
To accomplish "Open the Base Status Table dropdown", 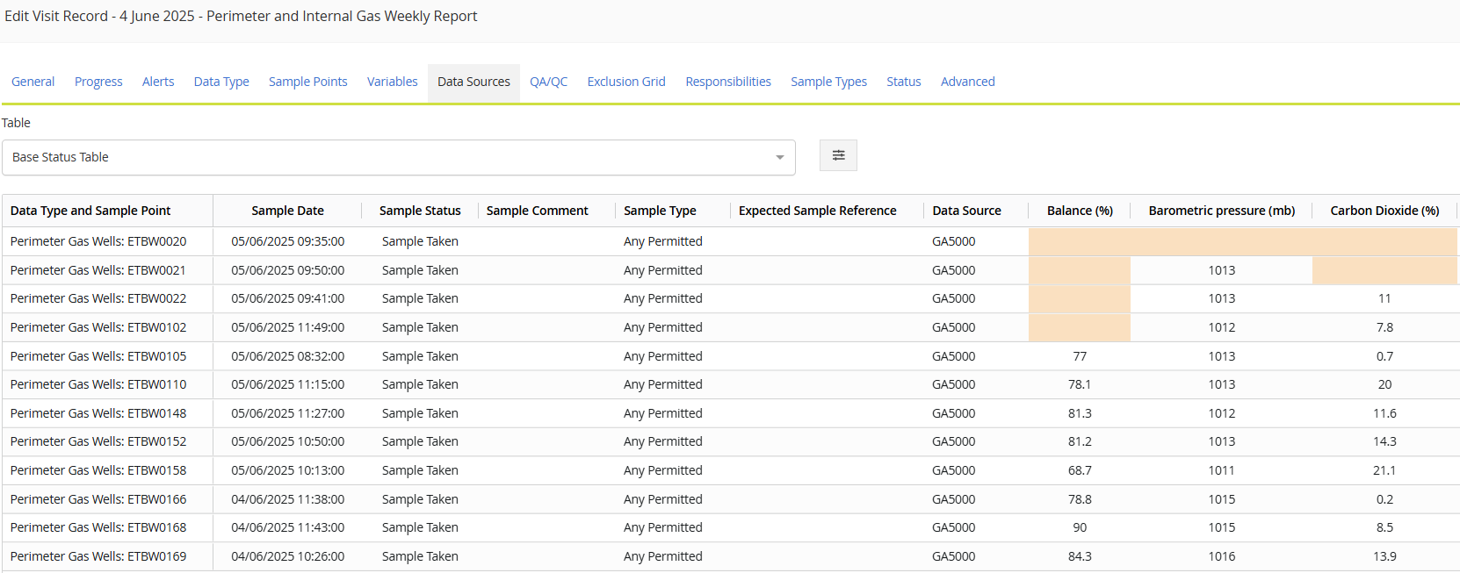I will point(398,157).
